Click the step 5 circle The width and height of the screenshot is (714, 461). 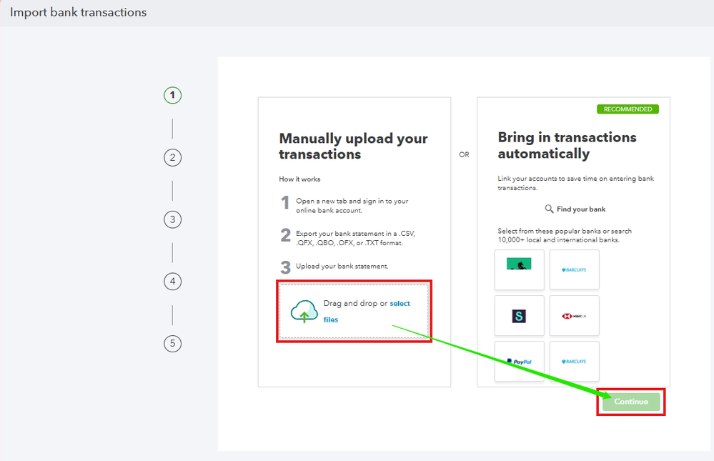[172, 344]
